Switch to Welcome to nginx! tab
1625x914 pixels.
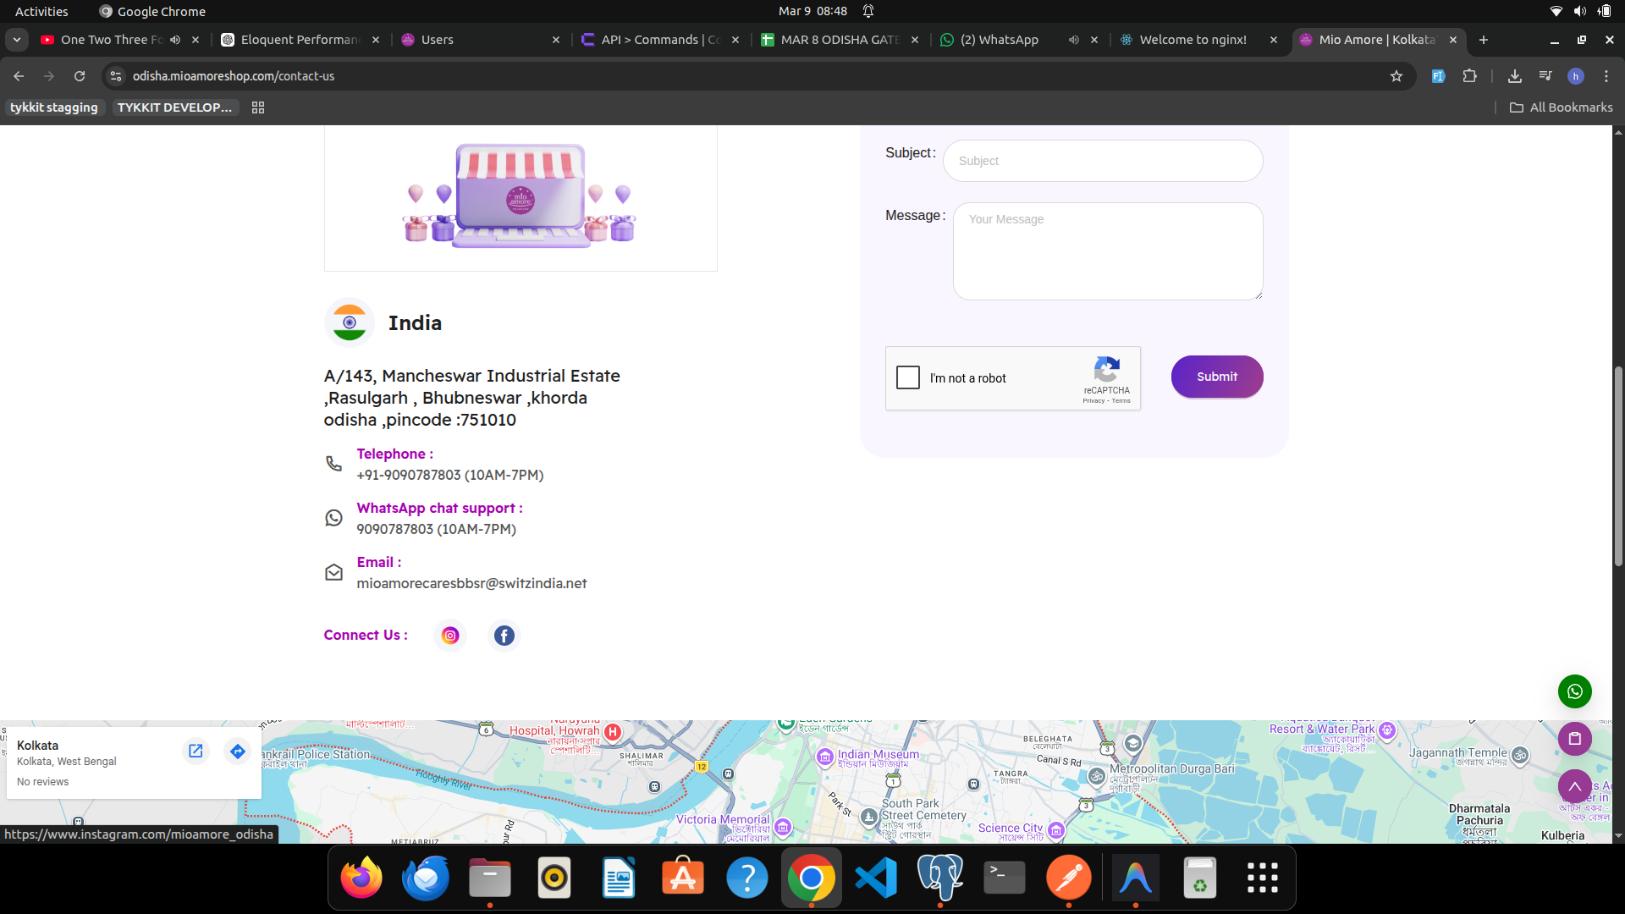pos(1193,40)
